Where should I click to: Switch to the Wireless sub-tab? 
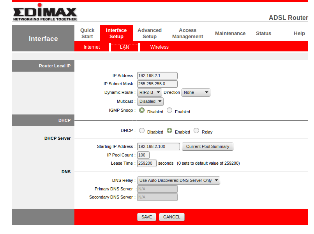click(x=159, y=47)
